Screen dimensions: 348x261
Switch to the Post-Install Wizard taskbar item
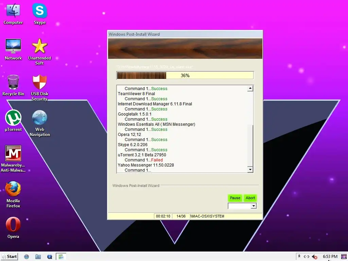(61, 257)
